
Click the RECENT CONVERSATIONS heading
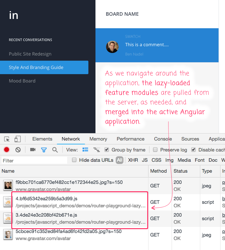(30, 40)
